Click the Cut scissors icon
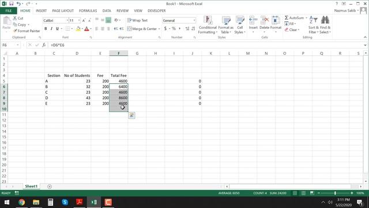Image resolution: width=369 pixels, height=208 pixels. (x=15, y=18)
